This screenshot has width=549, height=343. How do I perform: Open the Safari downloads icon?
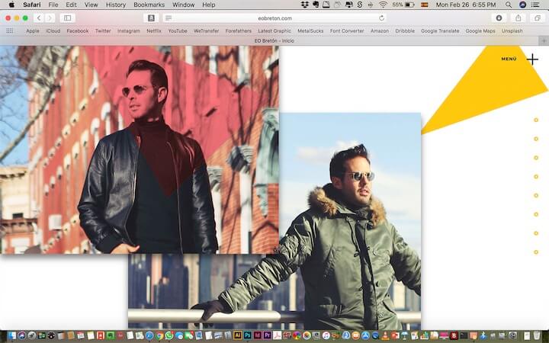pyautogui.click(x=499, y=18)
